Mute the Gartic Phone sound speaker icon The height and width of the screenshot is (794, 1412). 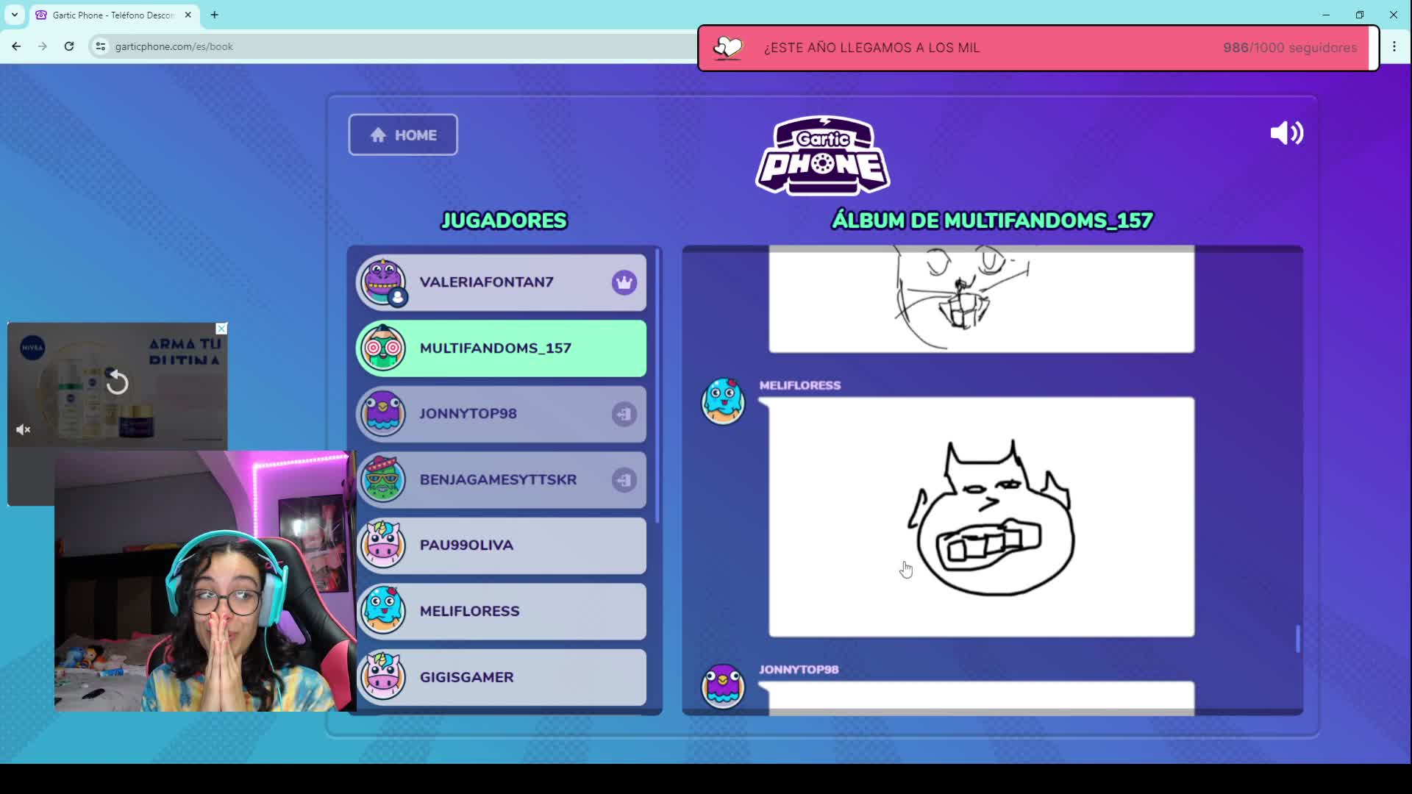coord(1286,133)
